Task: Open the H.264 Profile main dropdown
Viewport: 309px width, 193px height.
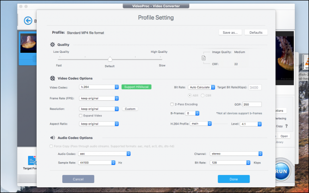Action: [x=201, y=124]
